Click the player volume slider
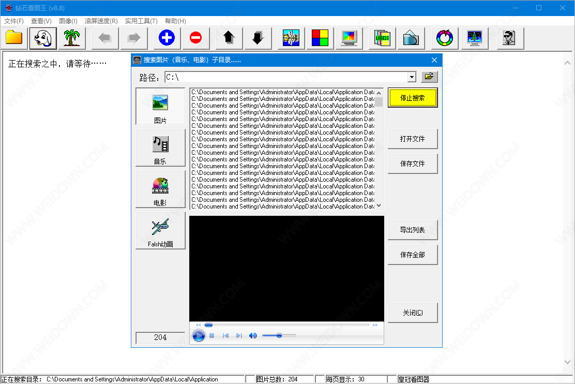 pos(279,335)
